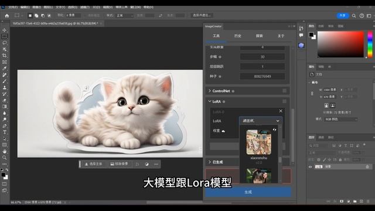
Task: Select the Spot Healing Brush tool
Action: pyautogui.click(x=5, y=75)
